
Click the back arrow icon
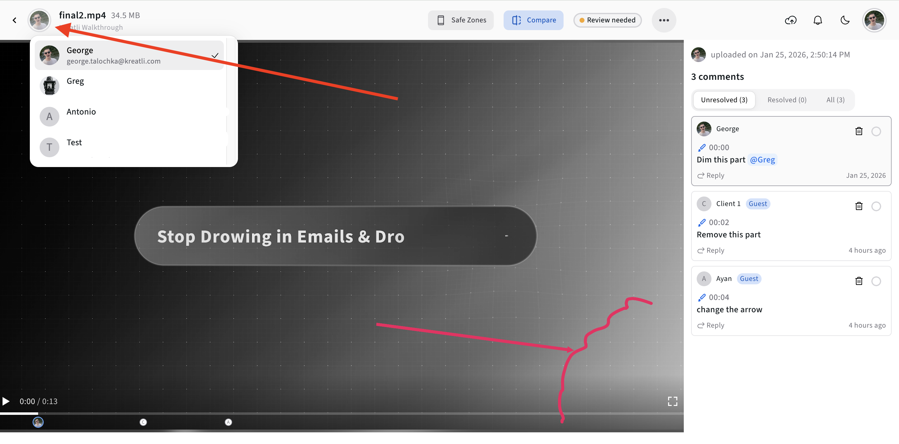click(14, 20)
